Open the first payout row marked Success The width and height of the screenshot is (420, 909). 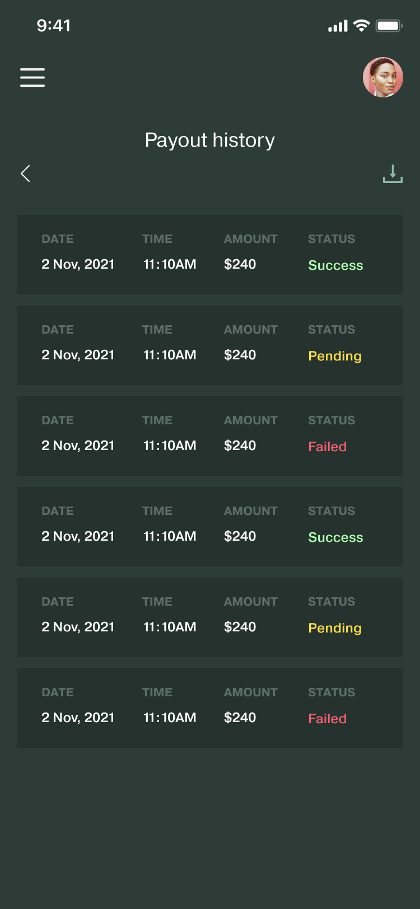pyautogui.click(x=210, y=255)
